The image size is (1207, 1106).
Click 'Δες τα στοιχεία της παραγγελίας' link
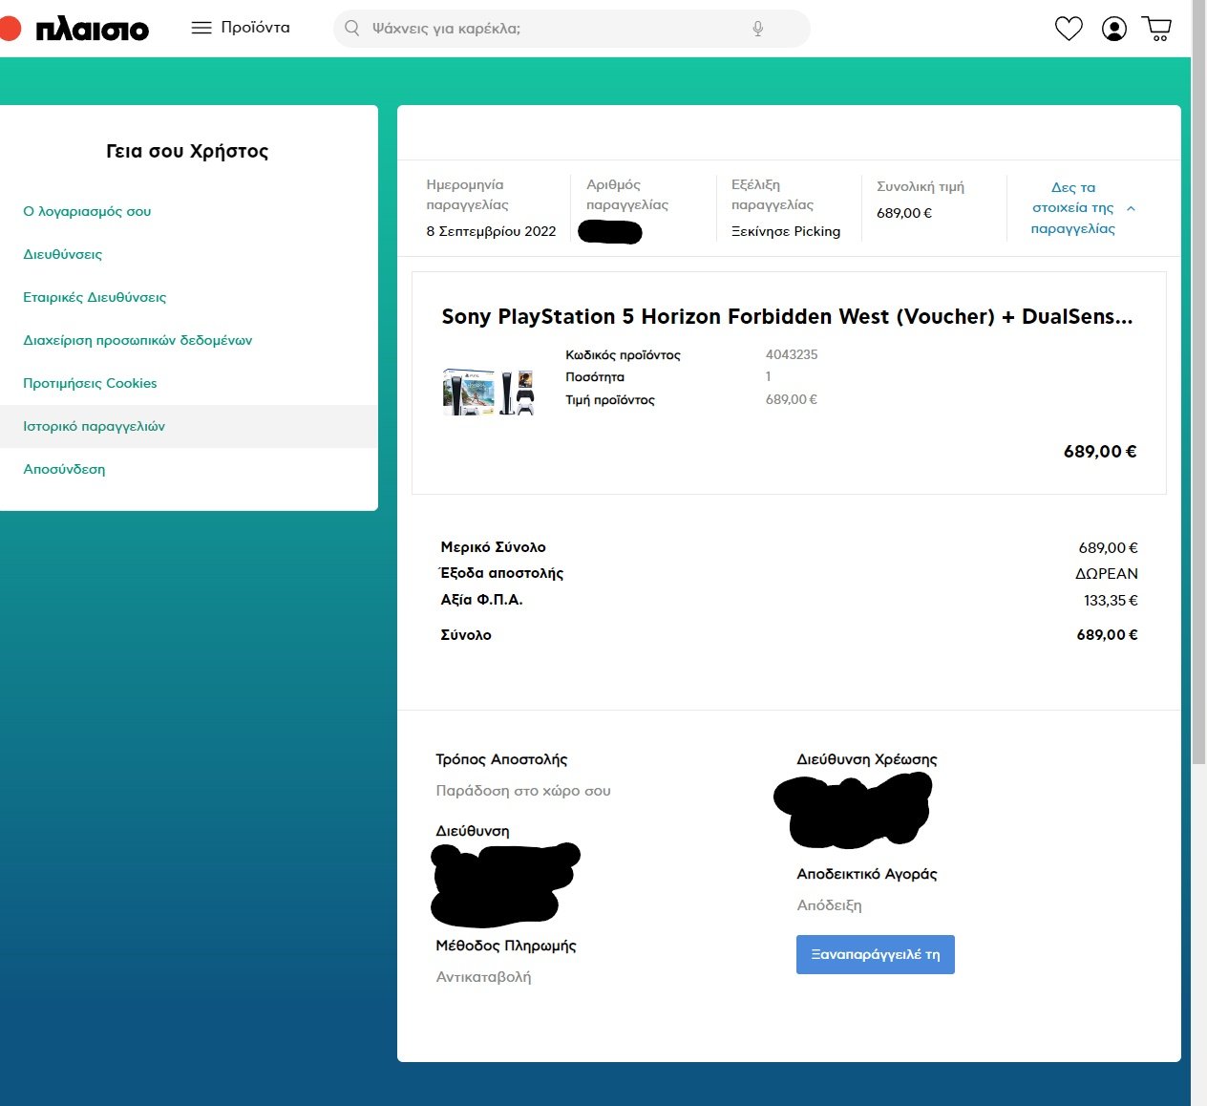1072,208
